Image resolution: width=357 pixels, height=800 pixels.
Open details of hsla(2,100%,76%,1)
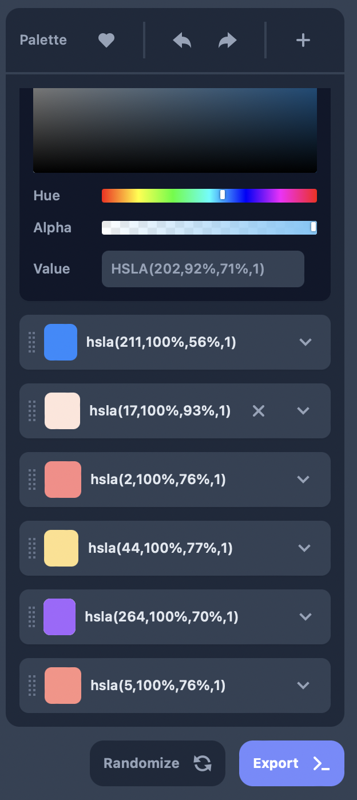click(x=303, y=480)
